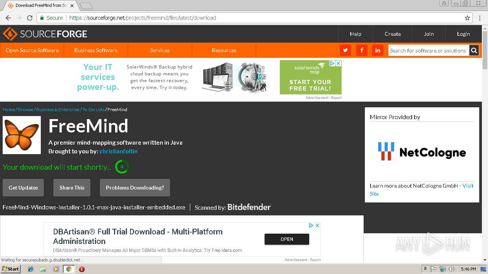The image size is (488, 274).
Task: Click the Chrome user profile icon
Action: pyautogui.click(x=444, y=3)
